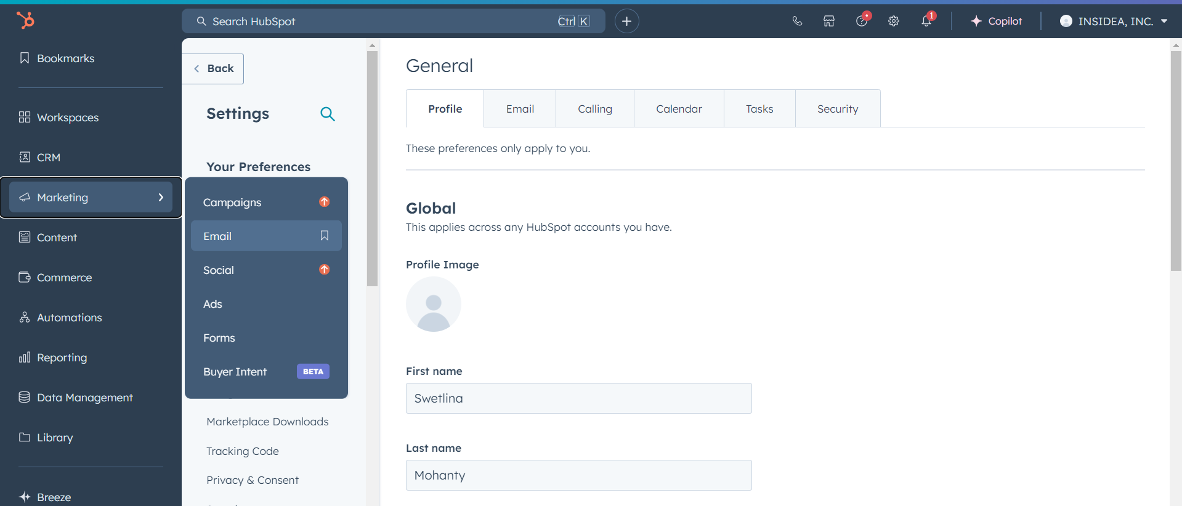Click the settings sidebar scrollbar

tap(372, 169)
